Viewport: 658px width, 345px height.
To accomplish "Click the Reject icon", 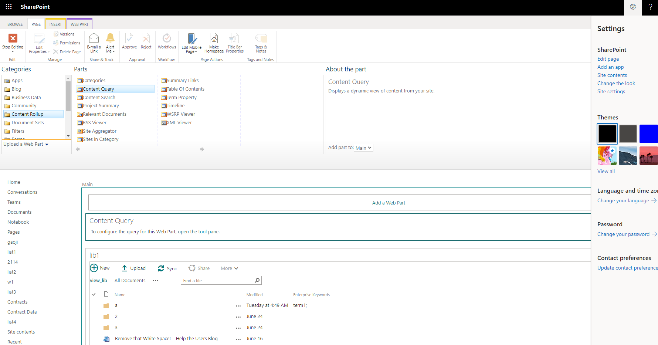I will click(146, 38).
